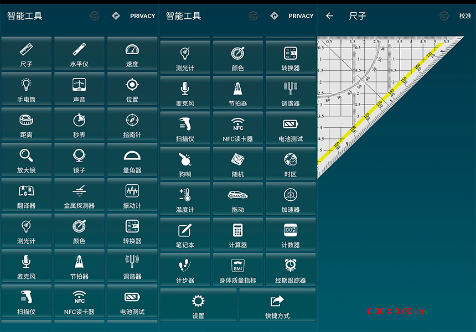Click the 快捷方式 shortcut button
Viewport: 476px width, 332px height.
[x=277, y=305]
